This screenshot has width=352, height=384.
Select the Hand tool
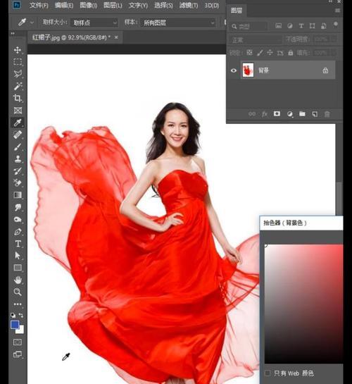(18, 280)
